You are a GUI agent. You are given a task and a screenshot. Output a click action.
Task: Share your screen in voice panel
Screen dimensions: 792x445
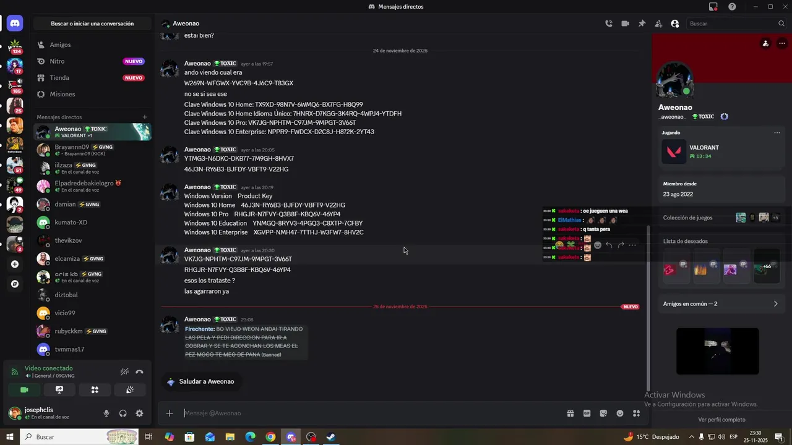coord(59,390)
